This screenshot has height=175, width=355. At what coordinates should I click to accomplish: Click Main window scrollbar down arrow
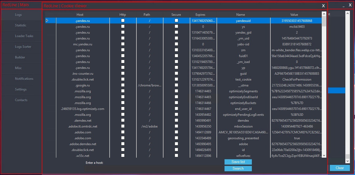(348, 161)
